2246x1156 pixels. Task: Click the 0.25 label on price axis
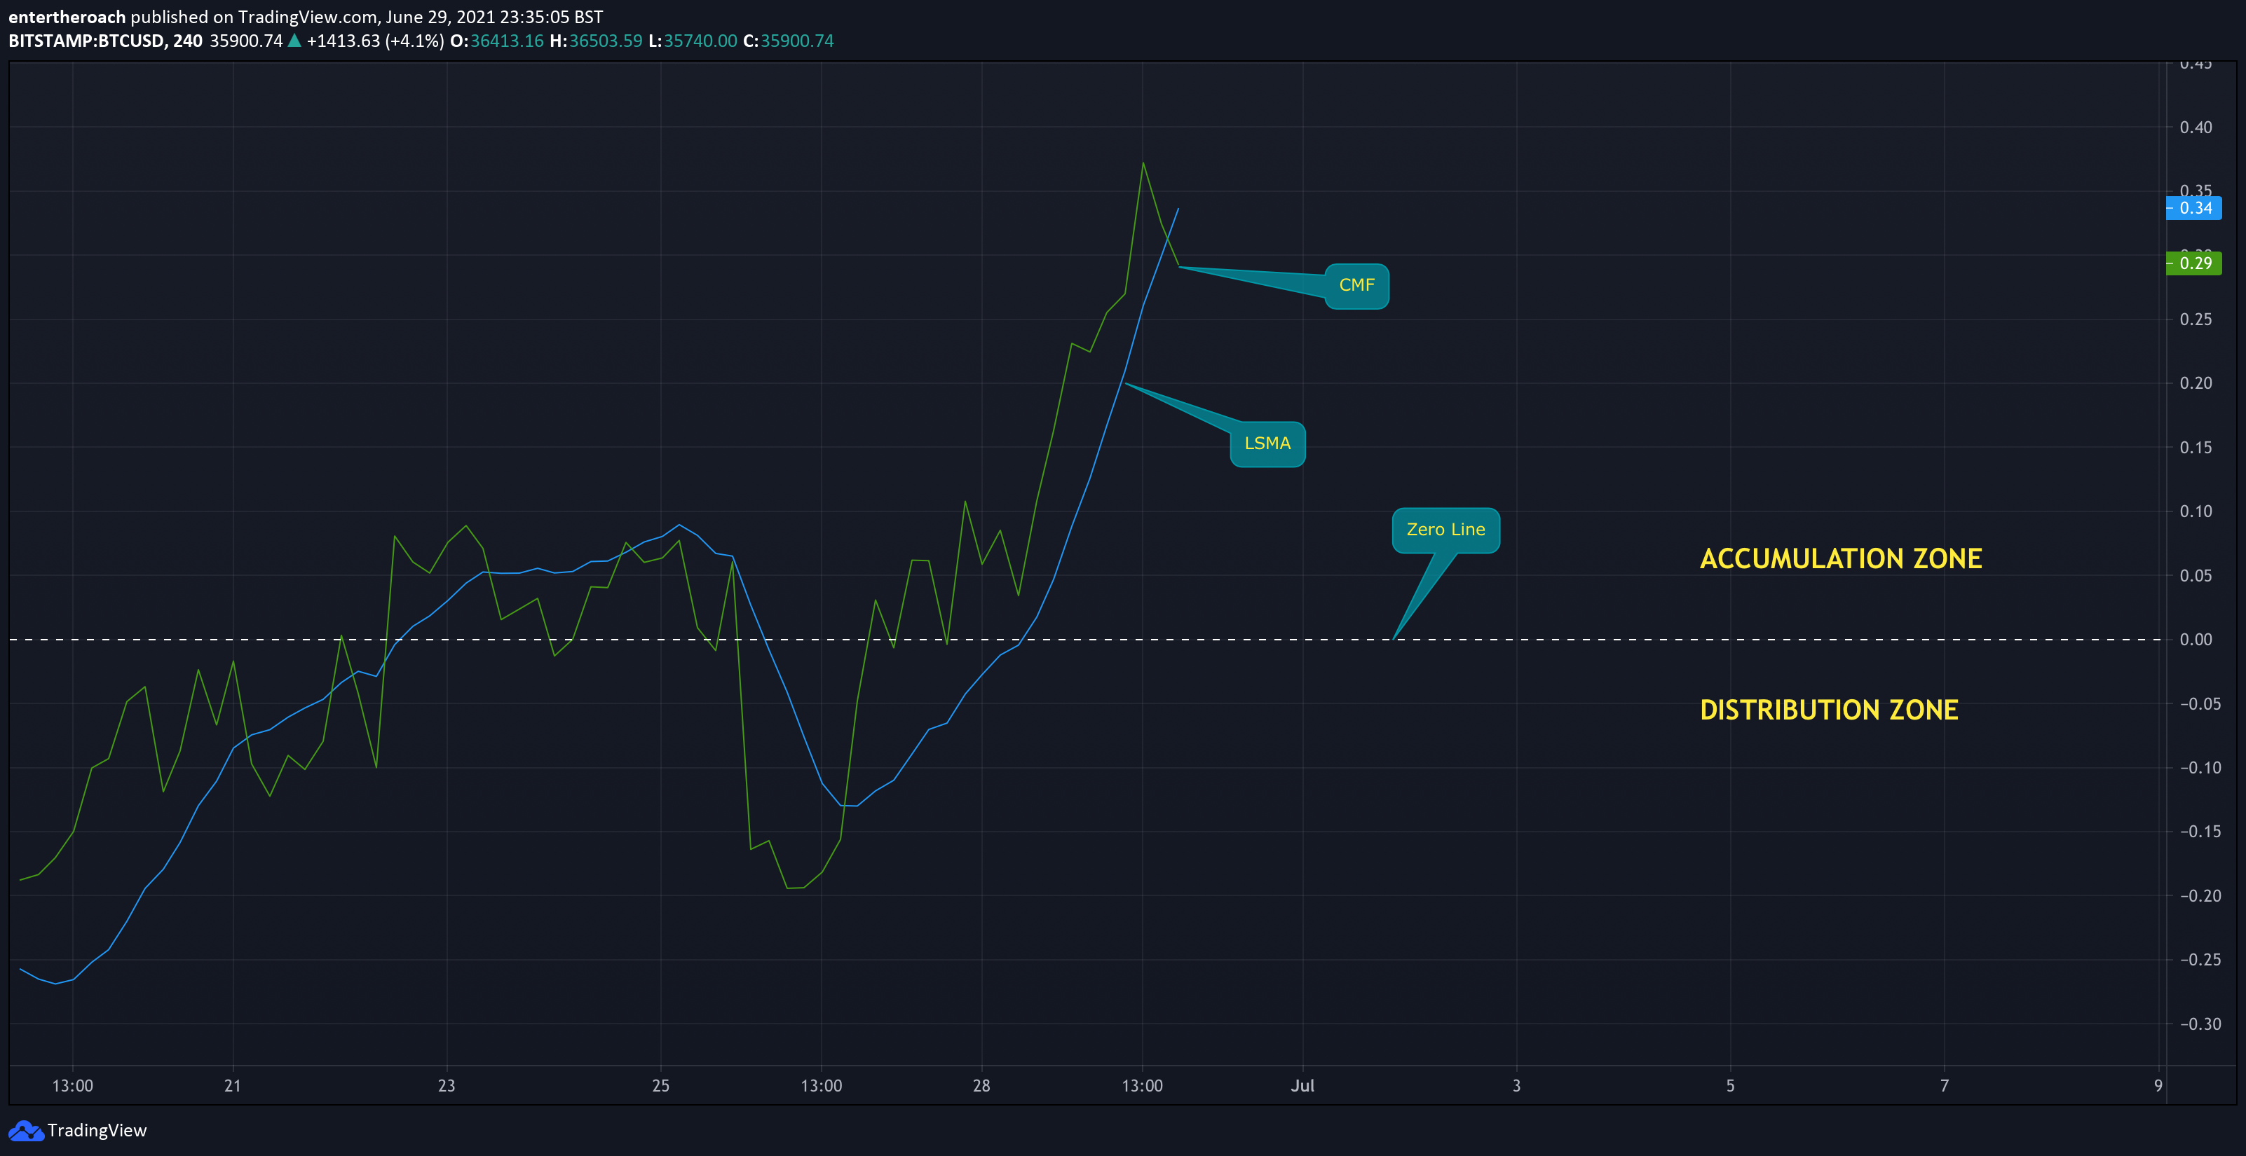2196,319
